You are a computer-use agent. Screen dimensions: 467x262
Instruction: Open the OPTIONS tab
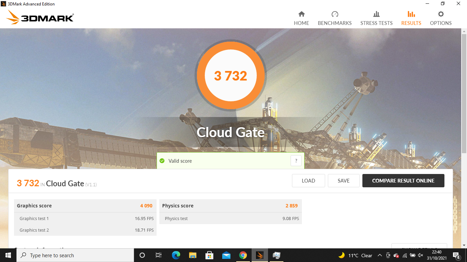(441, 18)
